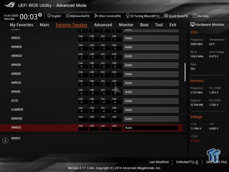Click the tRWDR2 Auto value field
The width and height of the screenshot is (229, 172).
tap(151, 119)
